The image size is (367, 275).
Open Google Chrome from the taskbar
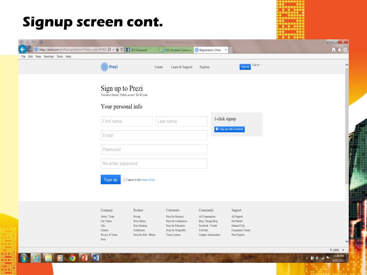click(72, 258)
